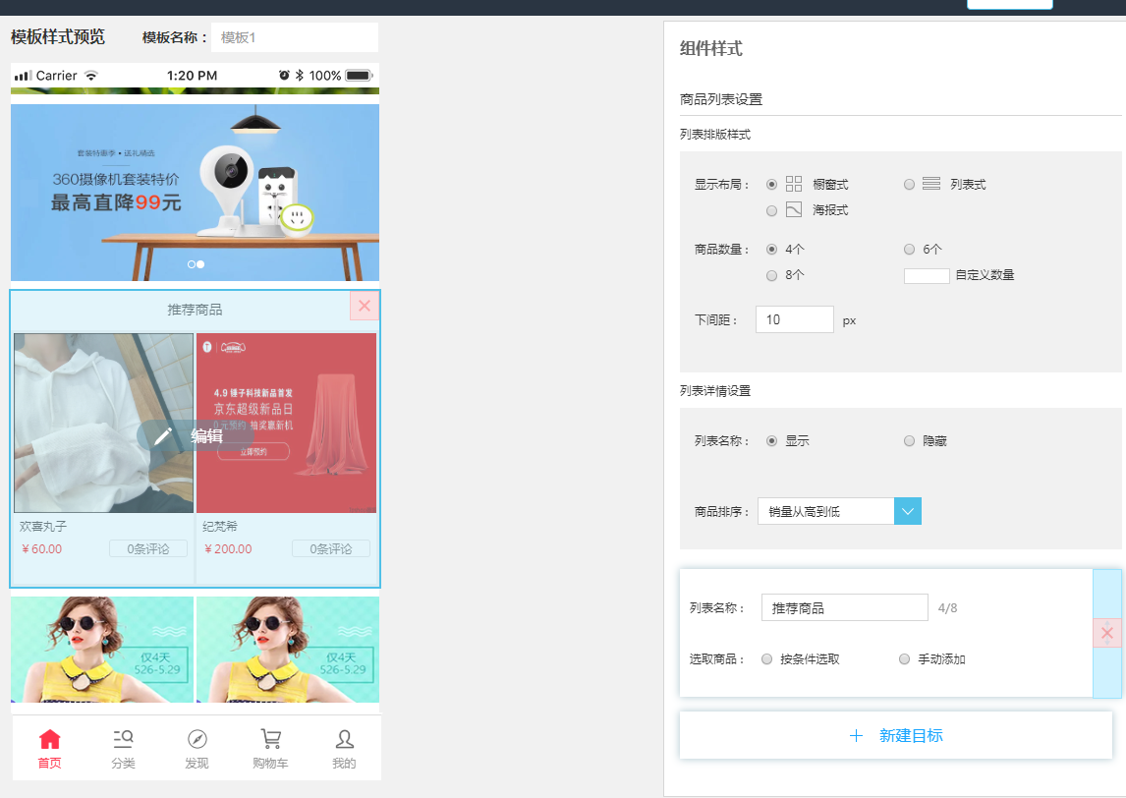1126x798 pixels.
Task: Tap the 购物车 shopping cart icon
Action: coord(270,740)
